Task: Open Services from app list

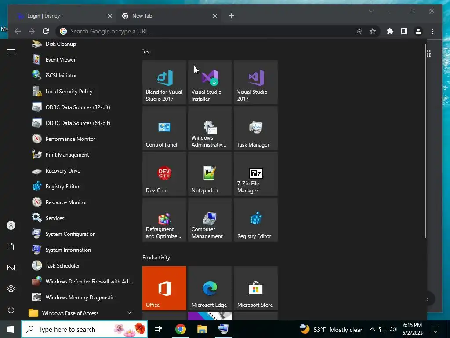Action: [x=80, y=218]
